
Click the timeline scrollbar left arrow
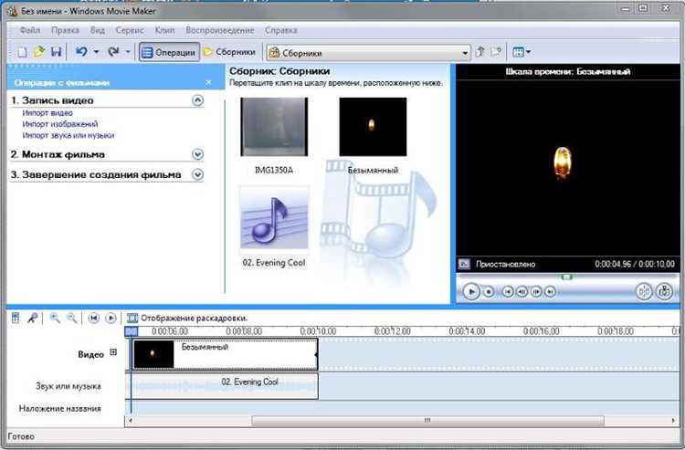click(131, 421)
